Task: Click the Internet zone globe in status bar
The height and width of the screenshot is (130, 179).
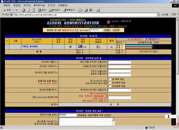Action: (146, 127)
